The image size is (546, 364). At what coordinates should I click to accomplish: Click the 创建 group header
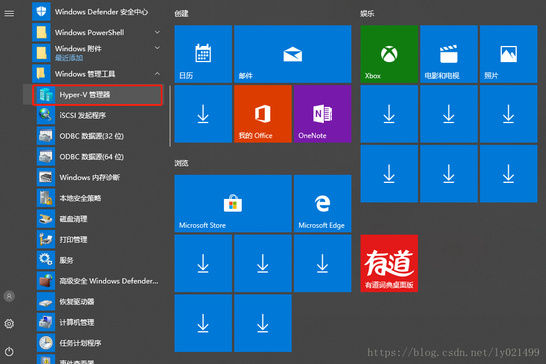[x=181, y=14]
